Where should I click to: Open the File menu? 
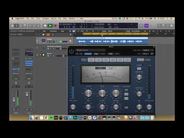tap(28, 18)
